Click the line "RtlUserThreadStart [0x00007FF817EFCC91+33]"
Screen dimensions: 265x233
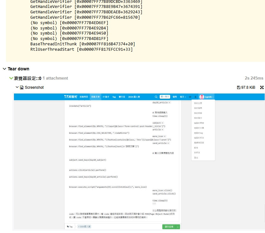point(81,49)
